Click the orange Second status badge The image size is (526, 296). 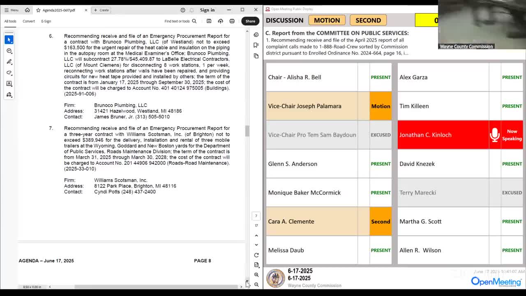tap(381, 221)
